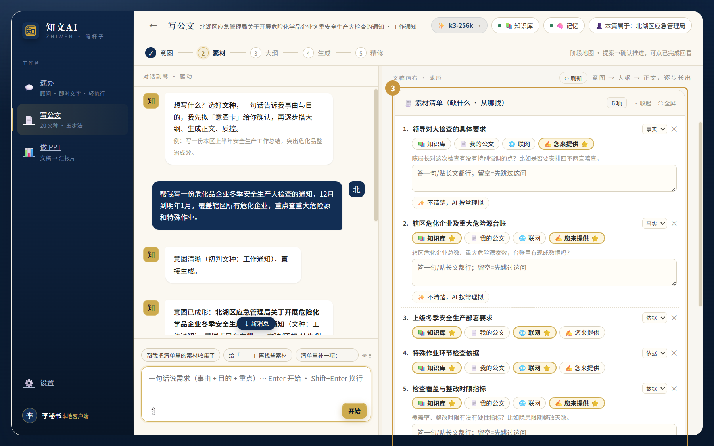Viewport: 714px width, 446px height.
Task: Click the 知文AI logo icon
Action: 31,31
